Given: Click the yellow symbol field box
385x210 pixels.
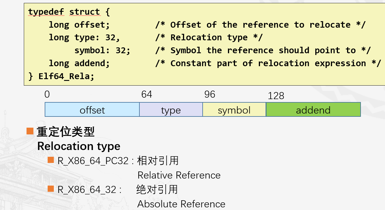Looking at the screenshot, I should (234, 110).
